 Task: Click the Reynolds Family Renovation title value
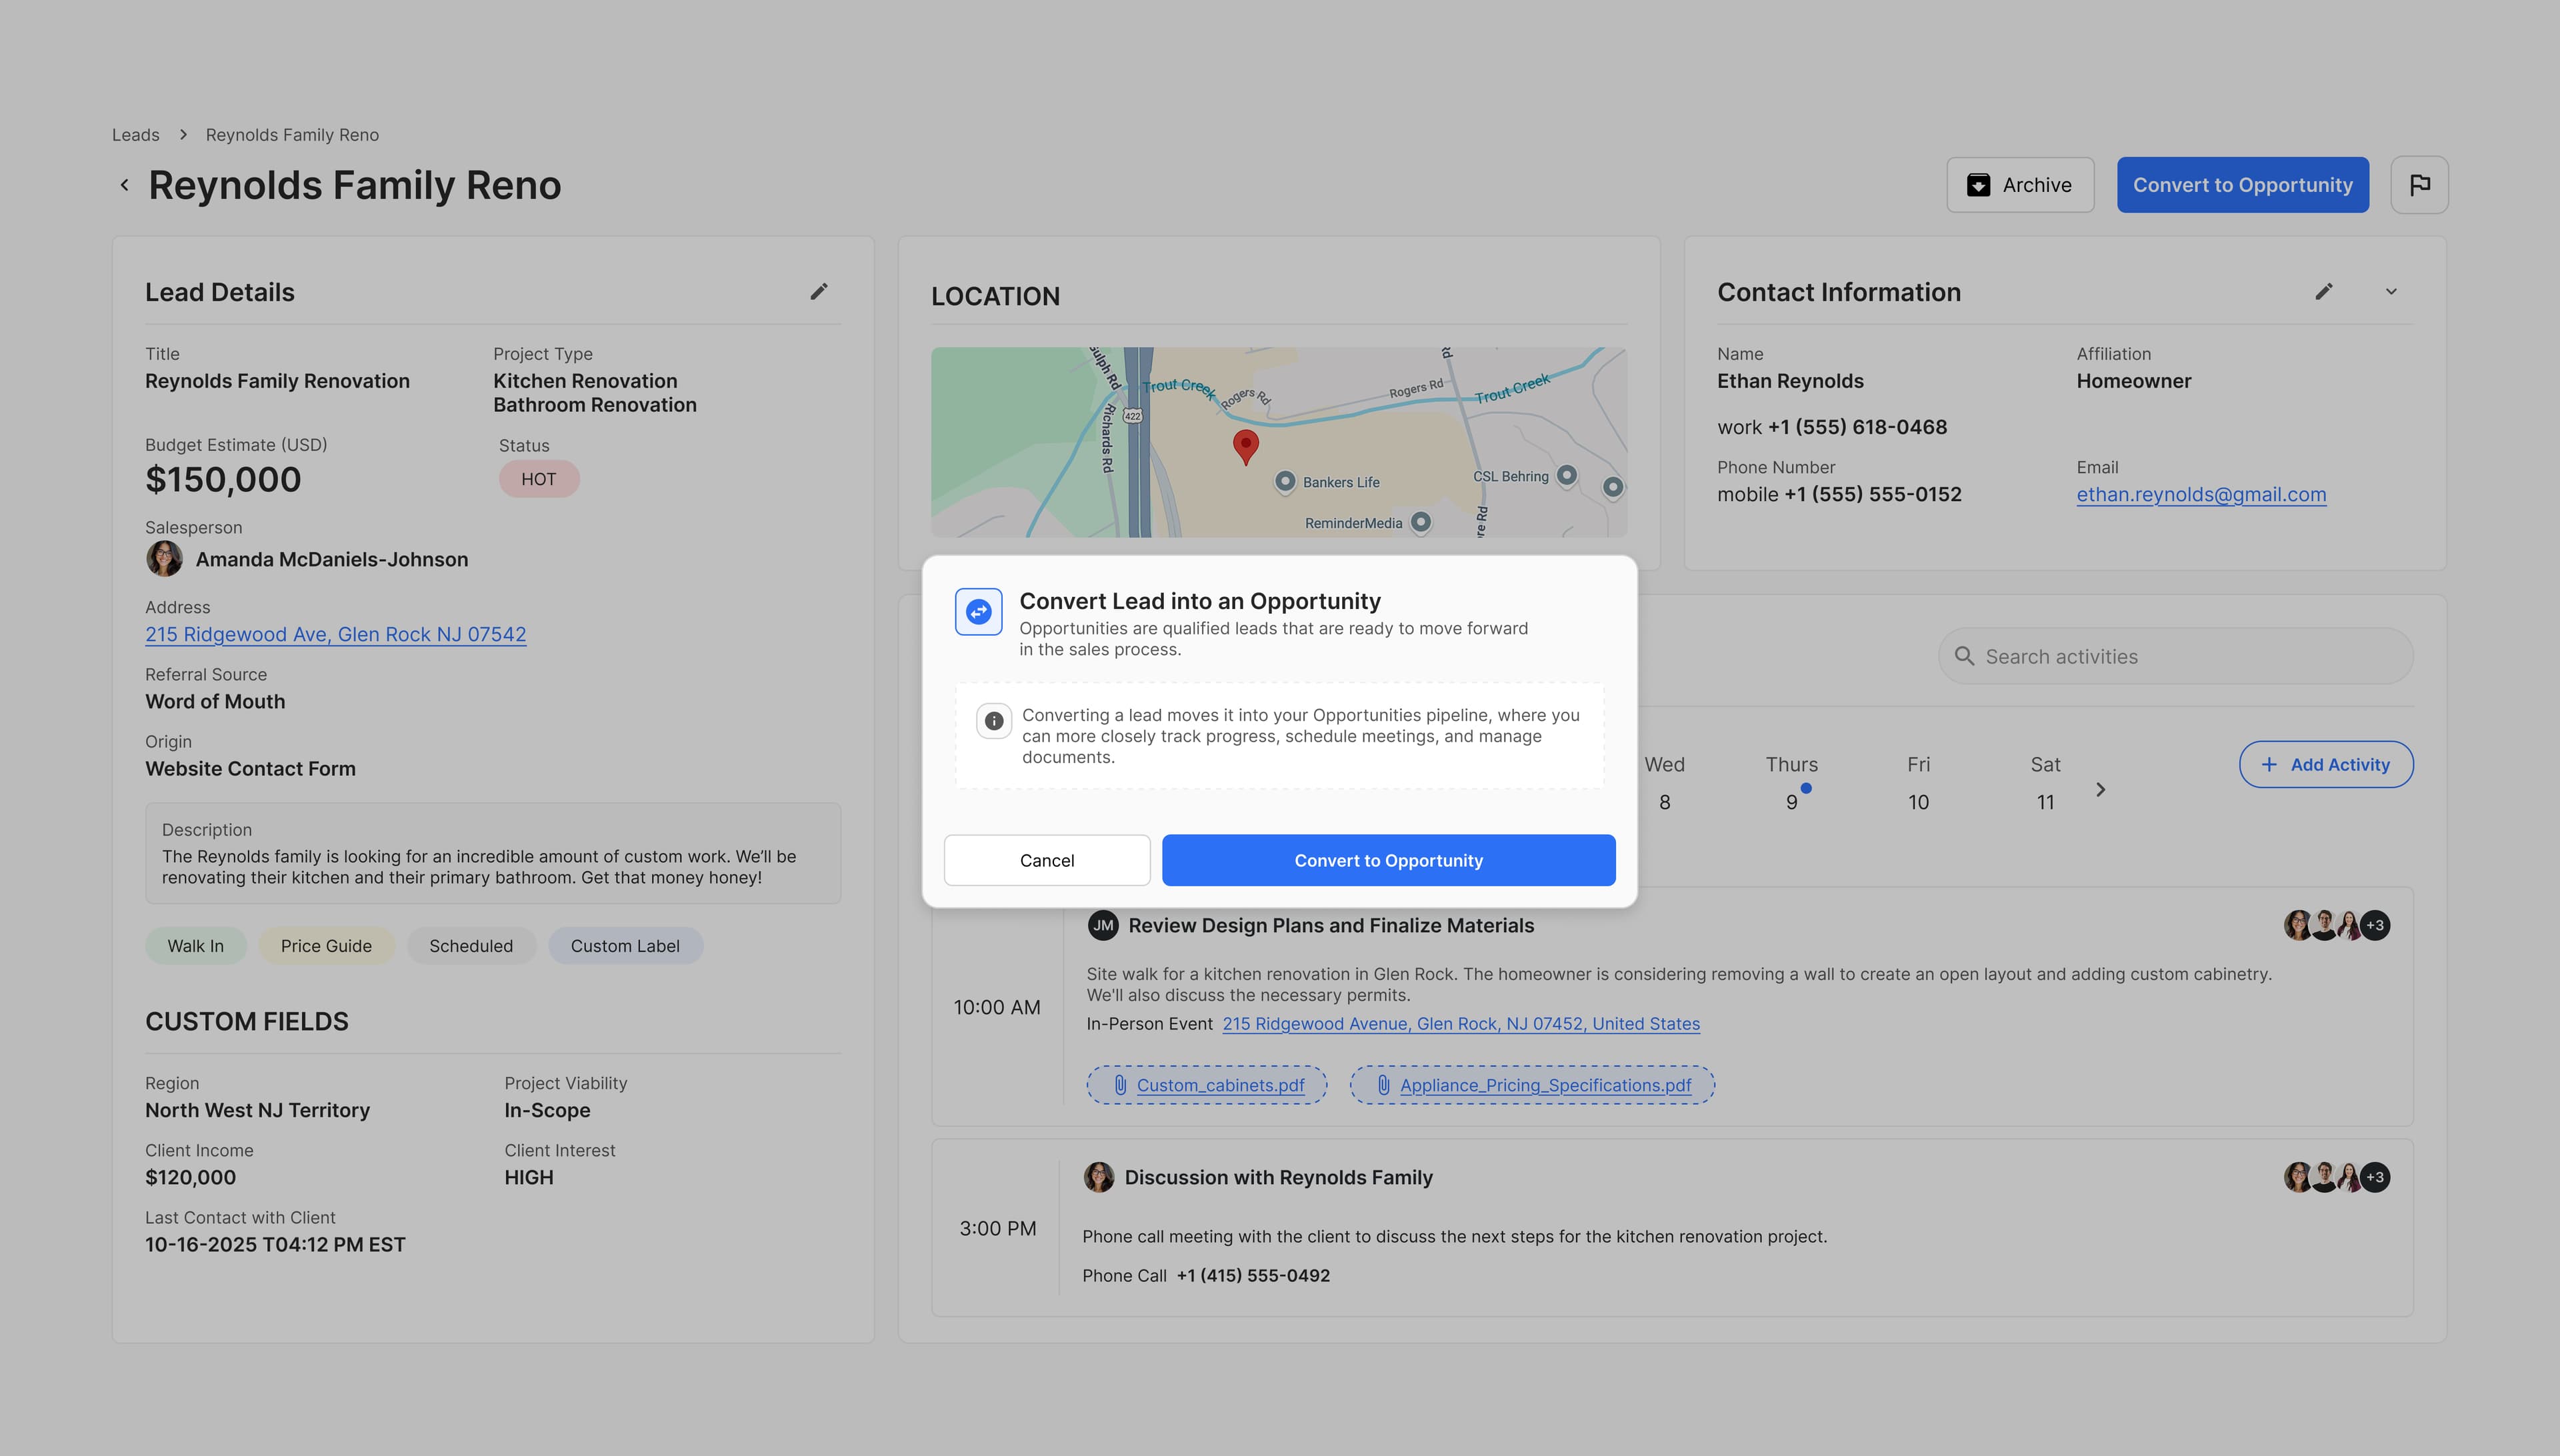coord(277,381)
